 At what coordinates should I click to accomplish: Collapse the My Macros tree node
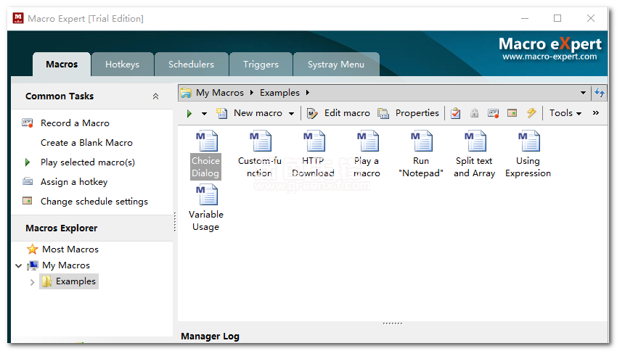[18, 266]
